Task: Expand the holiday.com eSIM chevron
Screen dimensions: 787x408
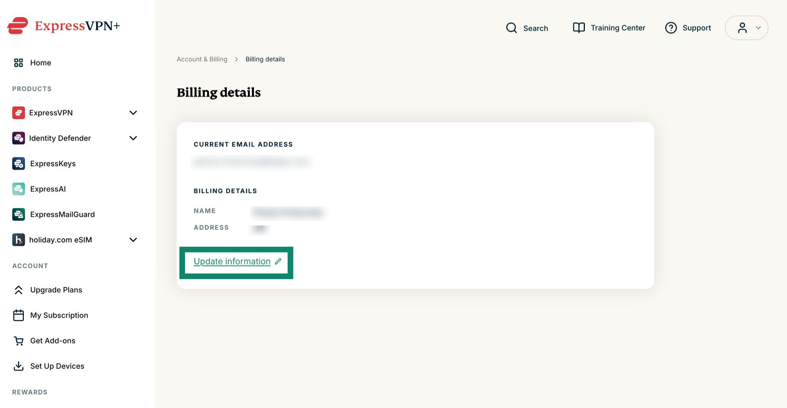Action: click(133, 240)
